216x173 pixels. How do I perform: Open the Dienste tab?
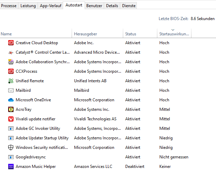(129, 6)
